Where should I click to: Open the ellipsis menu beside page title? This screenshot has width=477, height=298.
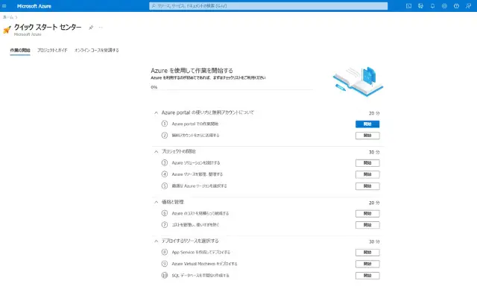[x=101, y=28]
